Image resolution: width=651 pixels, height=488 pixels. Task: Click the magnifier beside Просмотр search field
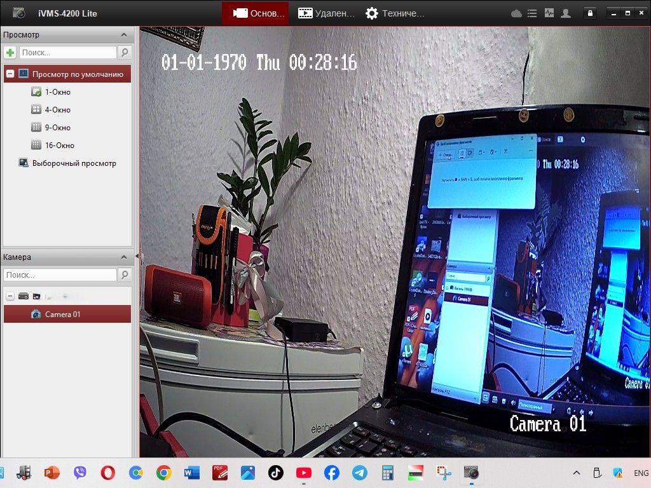(x=124, y=52)
